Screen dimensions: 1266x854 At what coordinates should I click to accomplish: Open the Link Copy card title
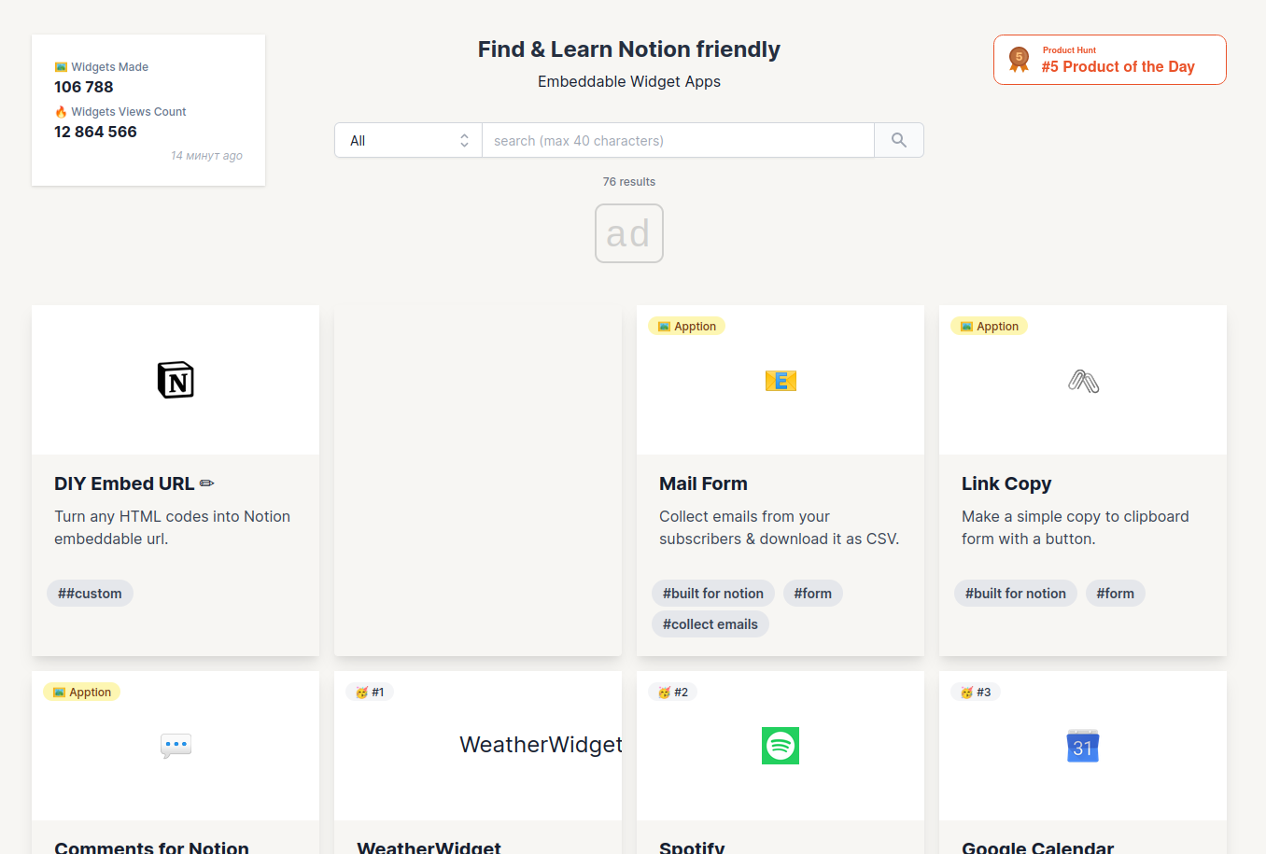(1006, 483)
